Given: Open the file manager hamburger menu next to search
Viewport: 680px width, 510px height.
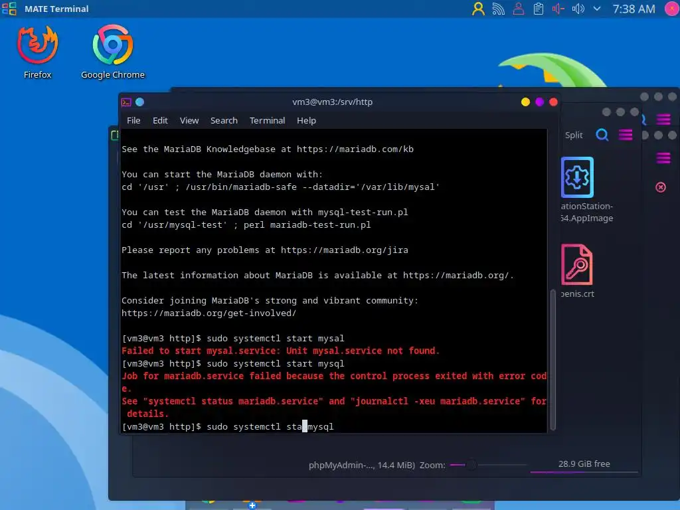Looking at the screenshot, I should click(626, 135).
